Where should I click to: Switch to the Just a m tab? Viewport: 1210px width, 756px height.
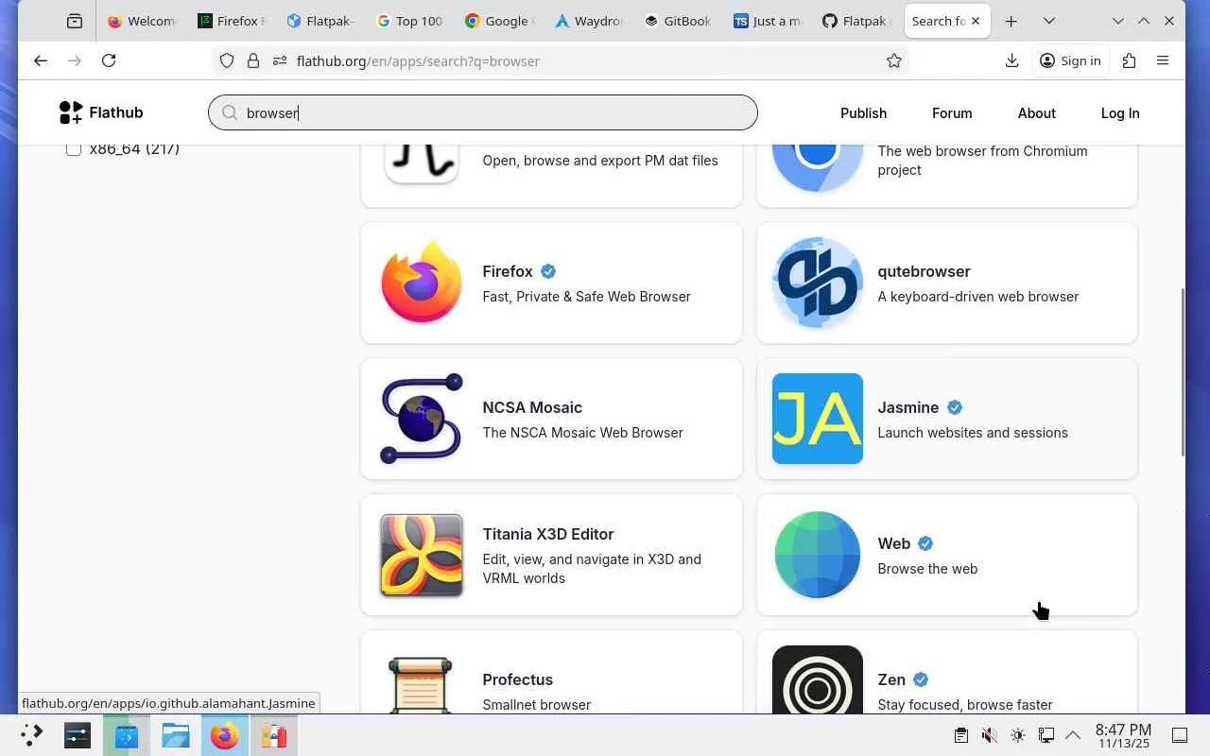(x=767, y=21)
